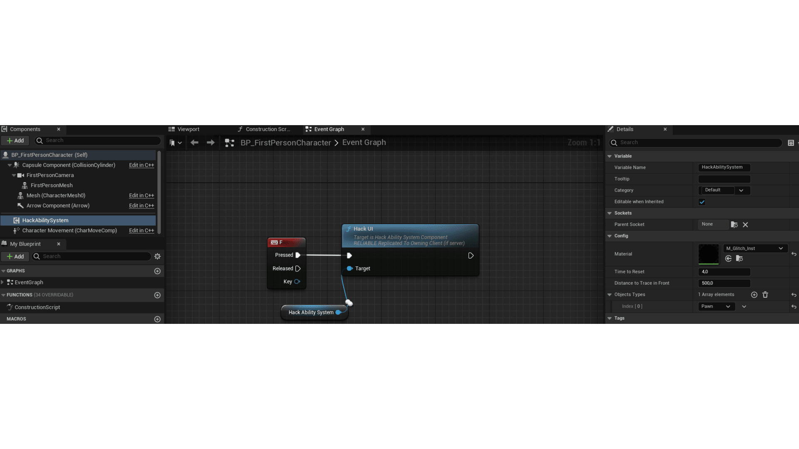The height and width of the screenshot is (449, 799).
Task: Click the plus icon to add Objects Types element
Action: [754, 295]
